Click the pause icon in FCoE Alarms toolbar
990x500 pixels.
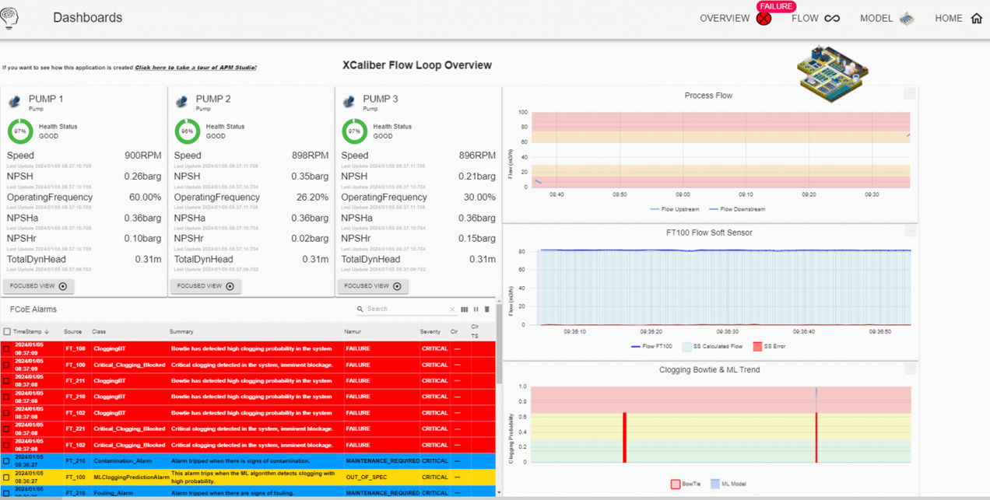476,309
